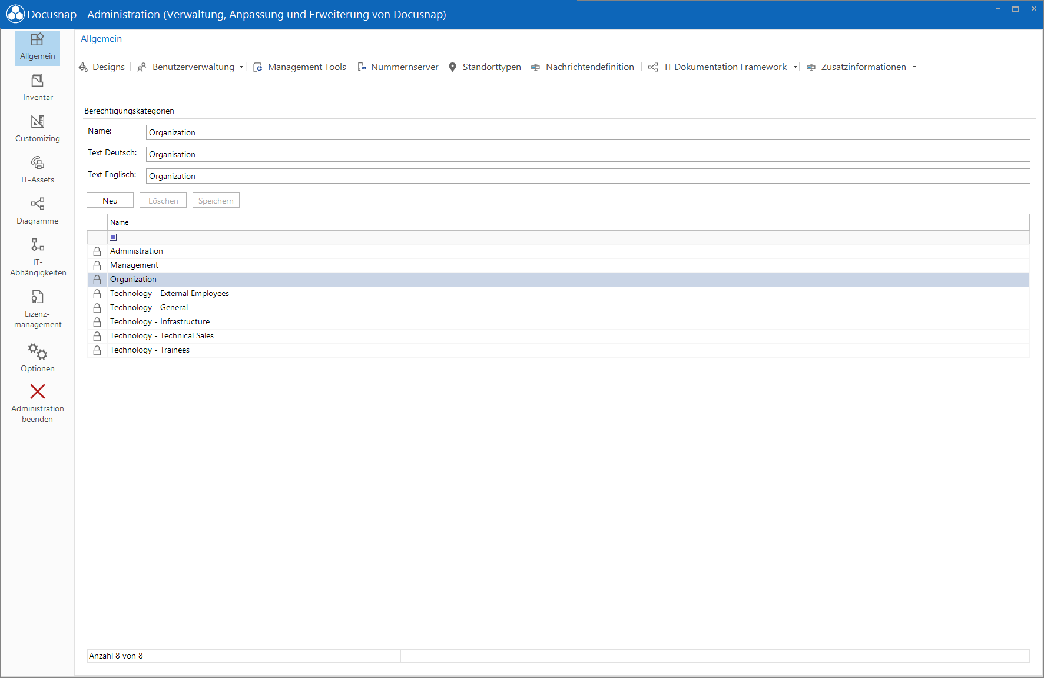The width and height of the screenshot is (1044, 678).
Task: Open Designs from the toolbar
Action: pyautogui.click(x=102, y=67)
